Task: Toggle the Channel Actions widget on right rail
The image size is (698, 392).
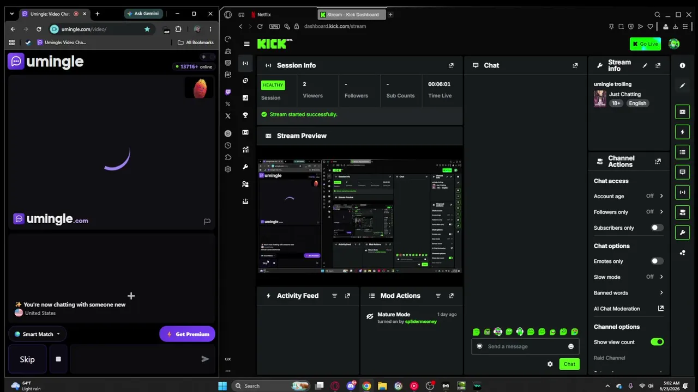Action: [682, 212]
